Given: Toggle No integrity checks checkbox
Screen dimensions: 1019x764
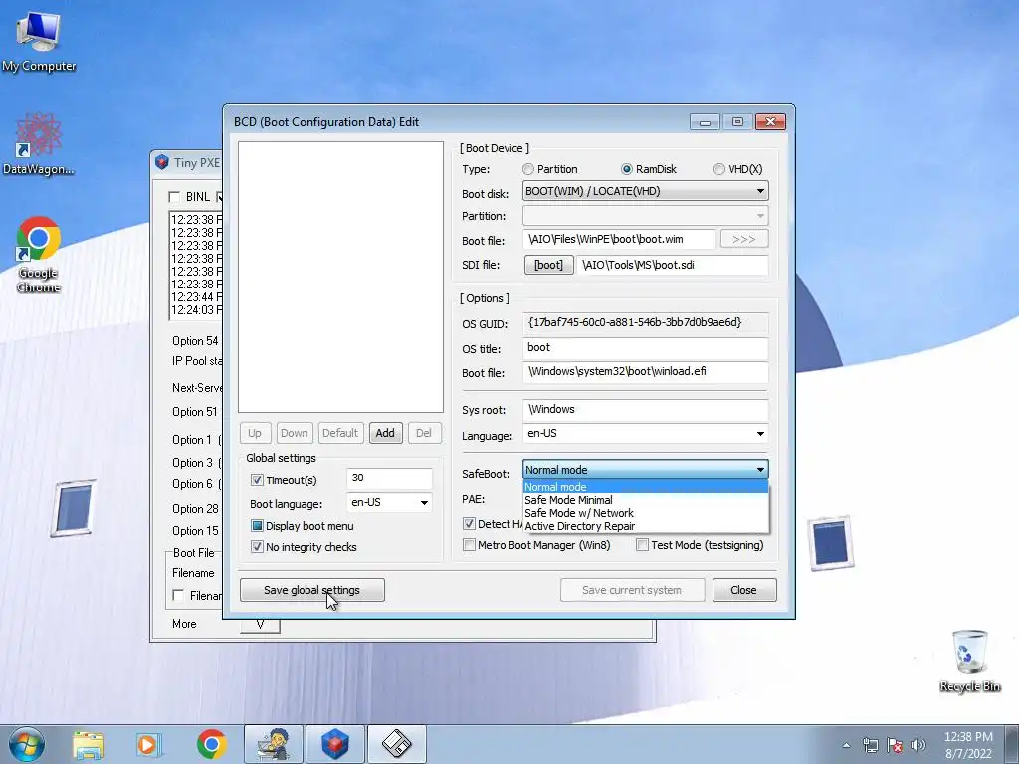Looking at the screenshot, I should pyautogui.click(x=257, y=547).
